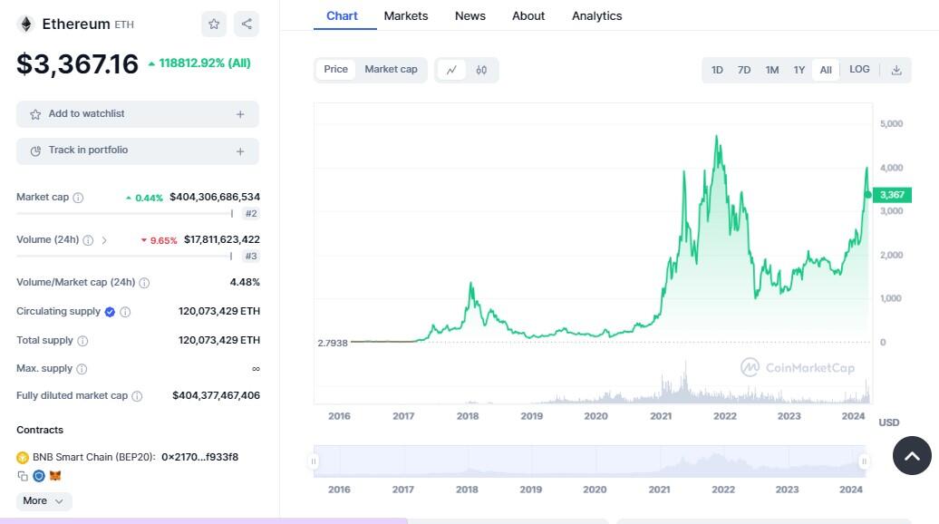The image size is (939, 524).
Task: Click the 4.48% volume/market cap value
Action: [245, 282]
